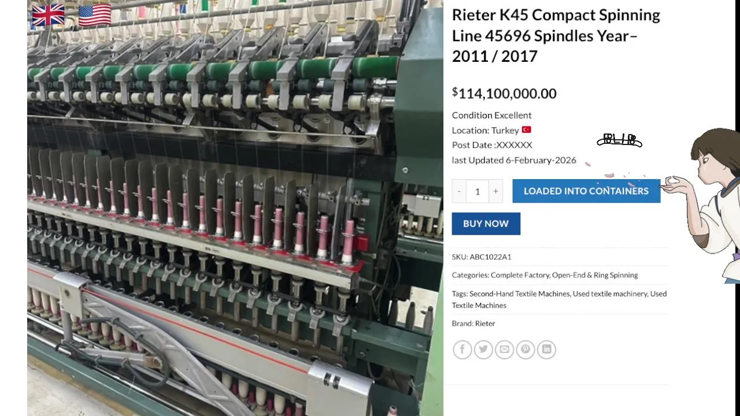Viewport: 740px width, 416px height.
Task: Share product on LinkedIn icon
Action: 546,349
